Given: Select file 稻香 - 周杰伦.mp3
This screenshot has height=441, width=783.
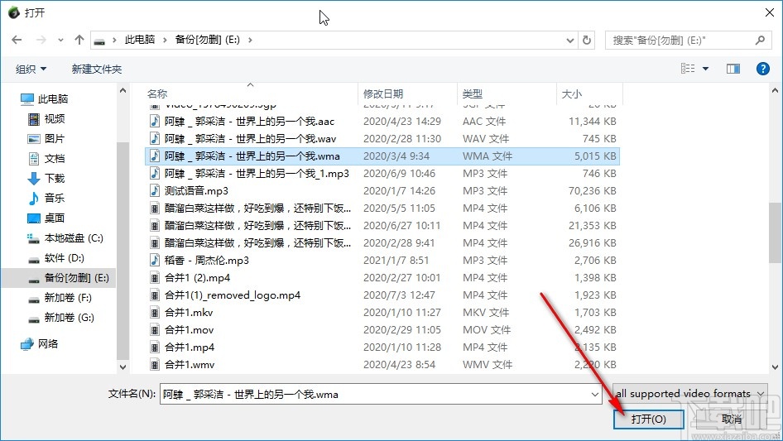Looking at the screenshot, I should coord(382,260).
